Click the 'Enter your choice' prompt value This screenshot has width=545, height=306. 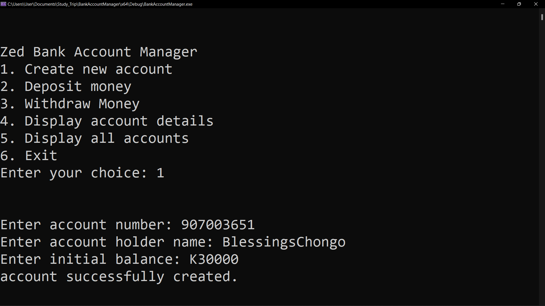click(160, 173)
